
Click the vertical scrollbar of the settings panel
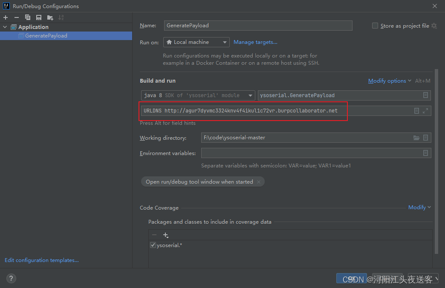436,161
